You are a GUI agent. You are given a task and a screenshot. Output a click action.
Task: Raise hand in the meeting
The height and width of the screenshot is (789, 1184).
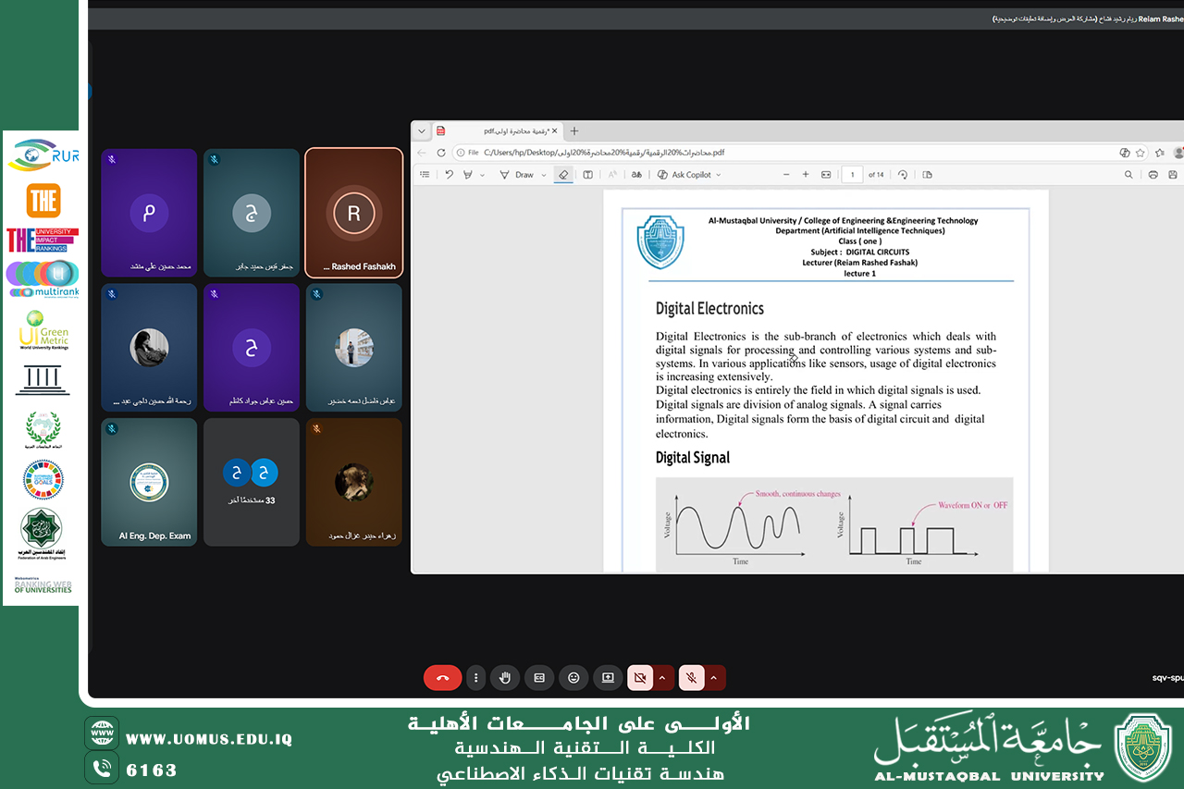[x=505, y=678]
